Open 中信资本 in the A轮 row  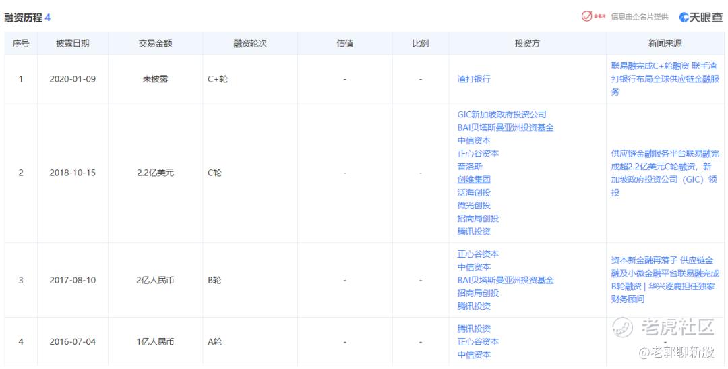click(474, 355)
